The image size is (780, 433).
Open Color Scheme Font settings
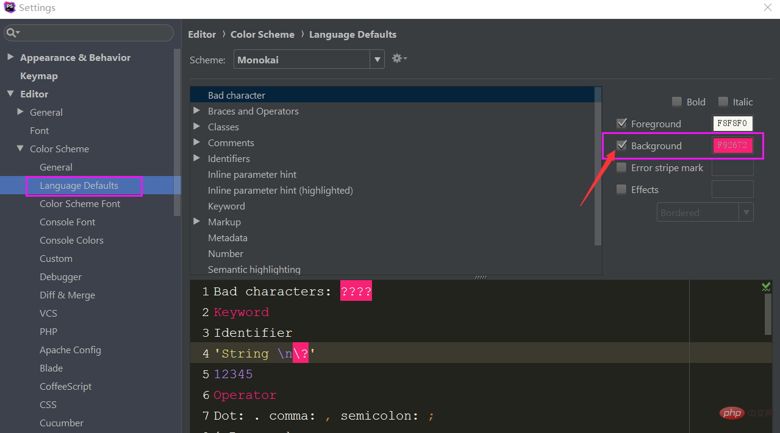click(x=80, y=203)
